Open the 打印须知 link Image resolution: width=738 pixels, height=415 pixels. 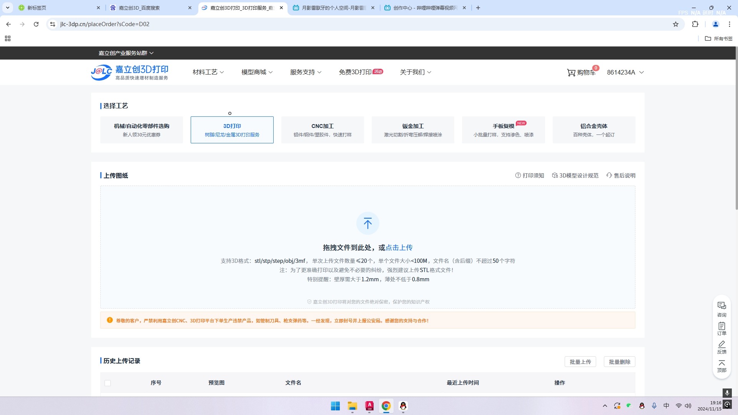pyautogui.click(x=530, y=176)
